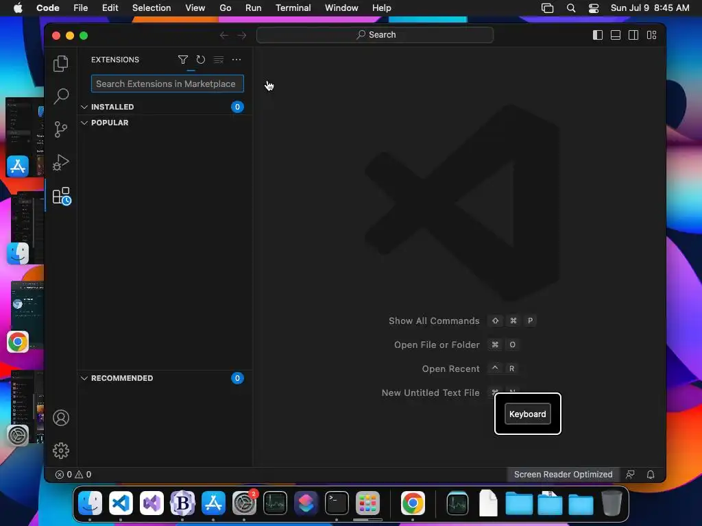Open BBEdit from the Dock
Image resolution: width=702 pixels, height=526 pixels.
click(182, 503)
